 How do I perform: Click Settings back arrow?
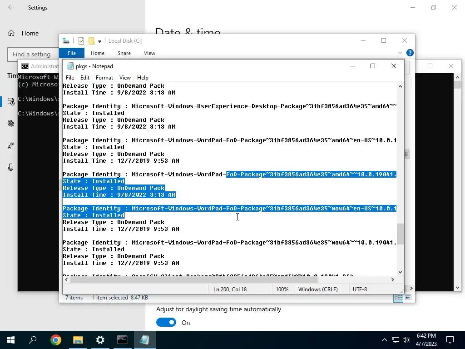[11, 7]
